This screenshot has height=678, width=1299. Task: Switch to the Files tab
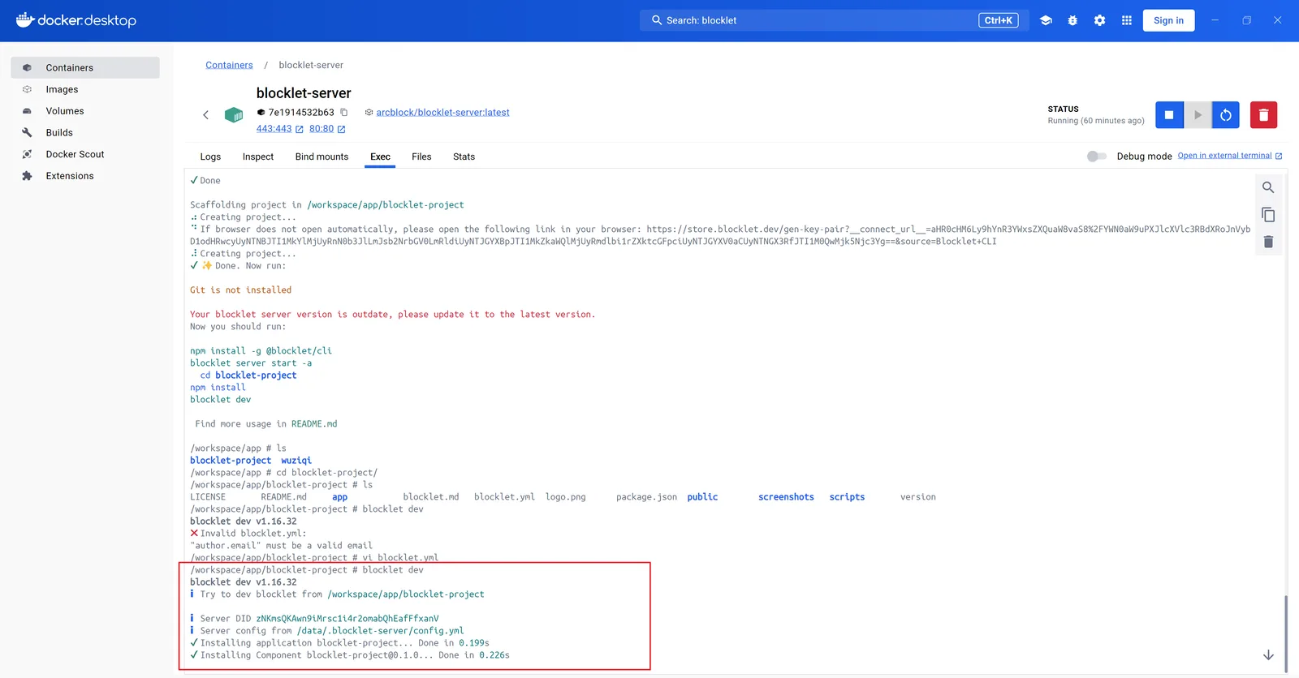point(421,157)
